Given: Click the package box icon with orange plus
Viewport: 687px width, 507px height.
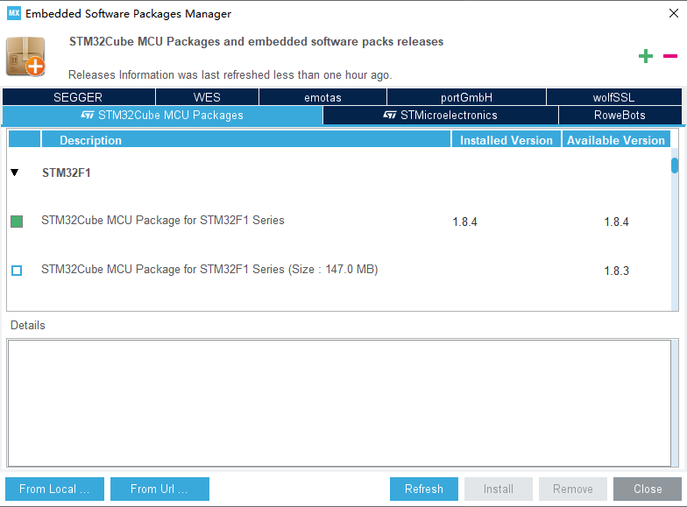Looking at the screenshot, I should click(x=25, y=57).
